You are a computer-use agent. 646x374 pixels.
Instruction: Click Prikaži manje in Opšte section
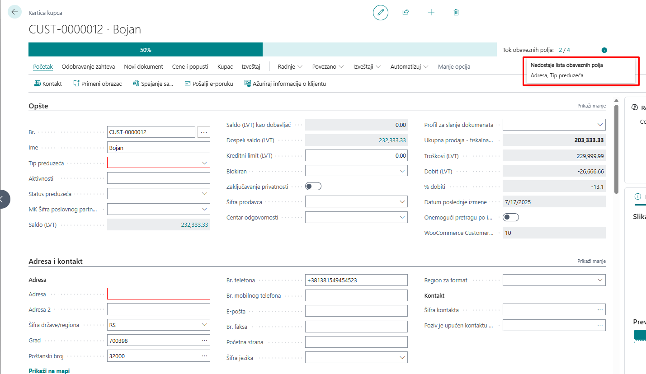click(591, 106)
